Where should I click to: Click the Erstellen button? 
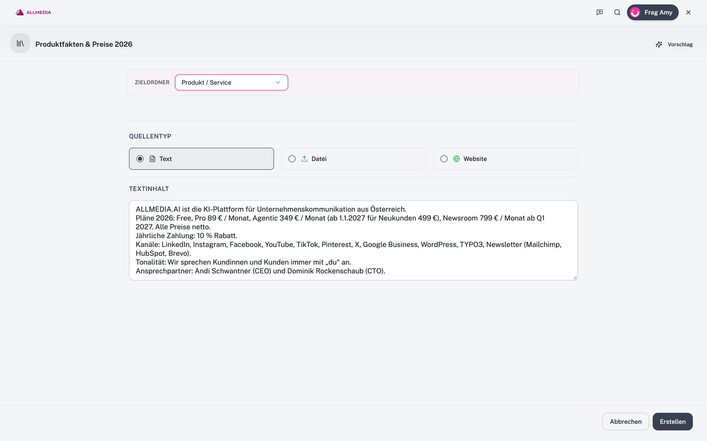(x=673, y=422)
